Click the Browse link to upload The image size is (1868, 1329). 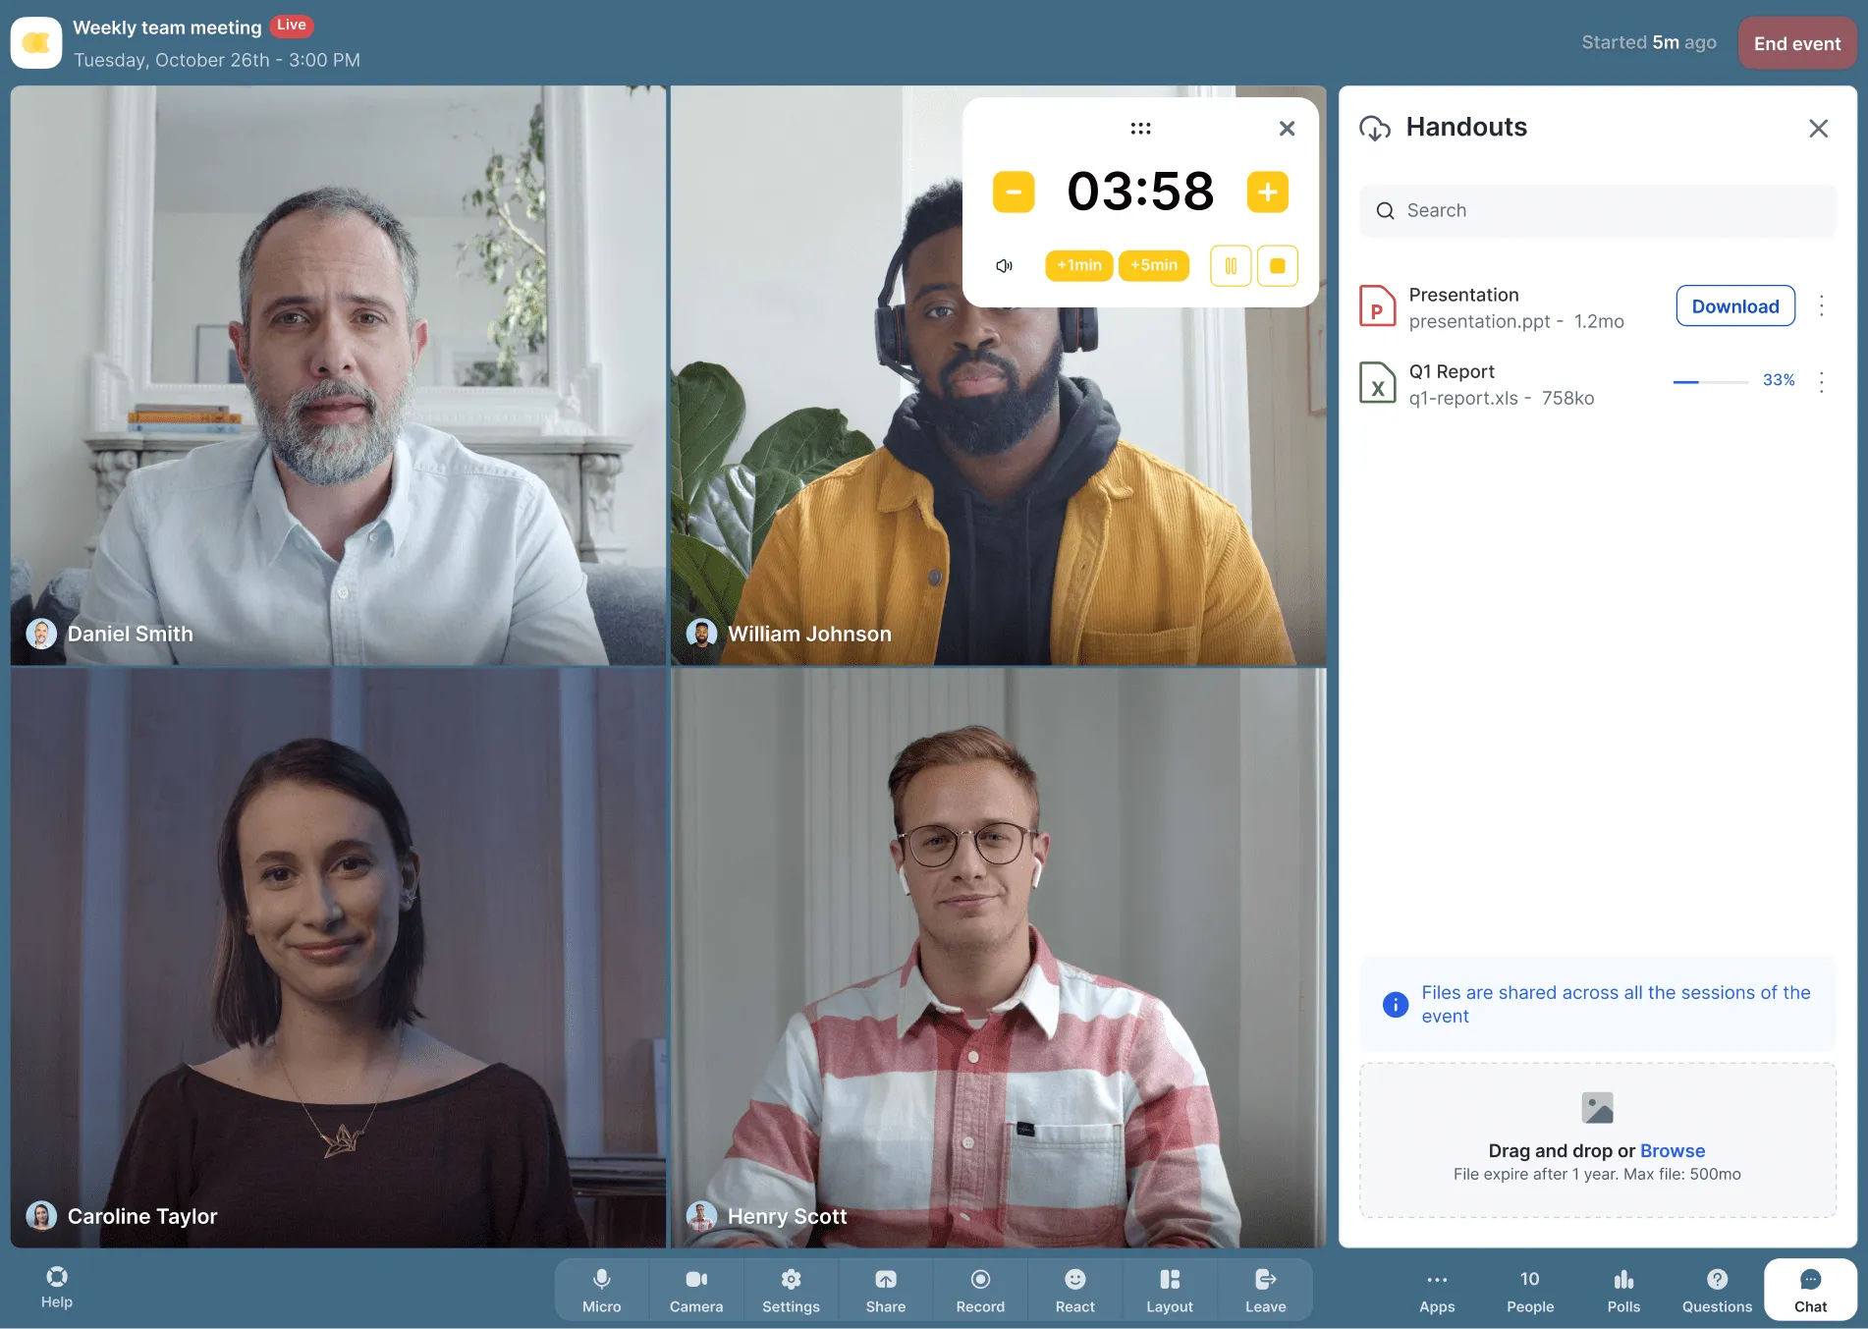point(1673,1150)
